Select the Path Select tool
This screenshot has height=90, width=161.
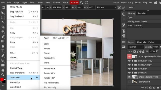coord(3,60)
